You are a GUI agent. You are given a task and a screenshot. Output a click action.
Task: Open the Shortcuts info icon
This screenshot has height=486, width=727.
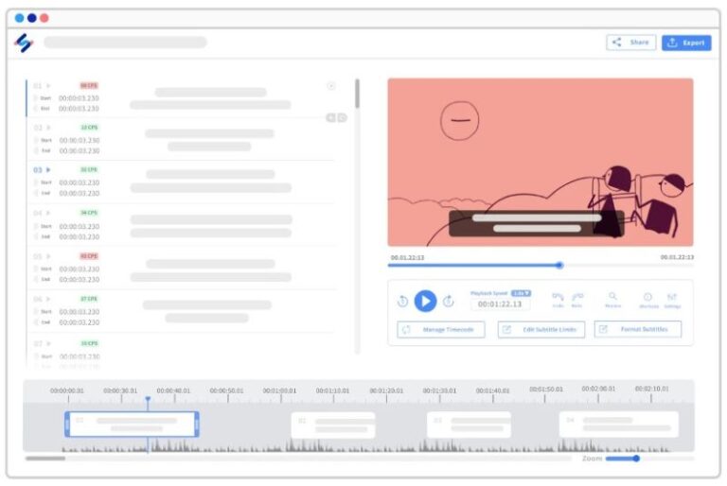coord(648,297)
